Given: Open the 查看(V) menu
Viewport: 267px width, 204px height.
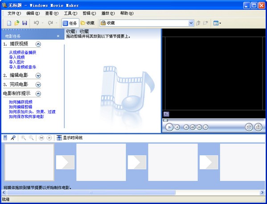Looking at the screenshot, I should click(x=52, y=13).
